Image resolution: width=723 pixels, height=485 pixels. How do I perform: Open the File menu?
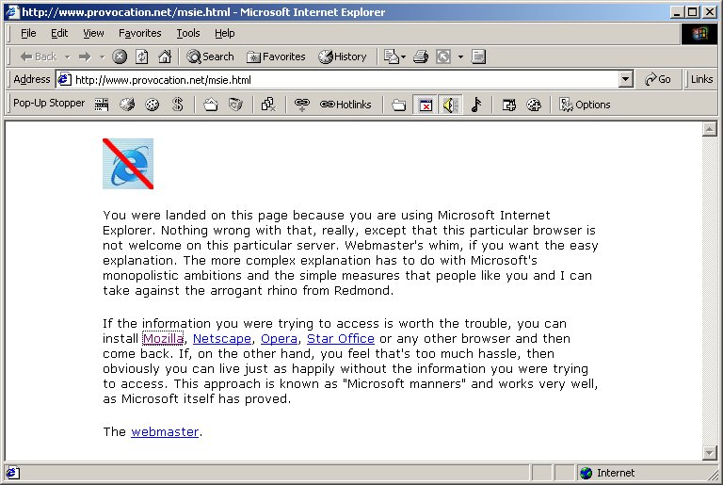pyautogui.click(x=28, y=33)
